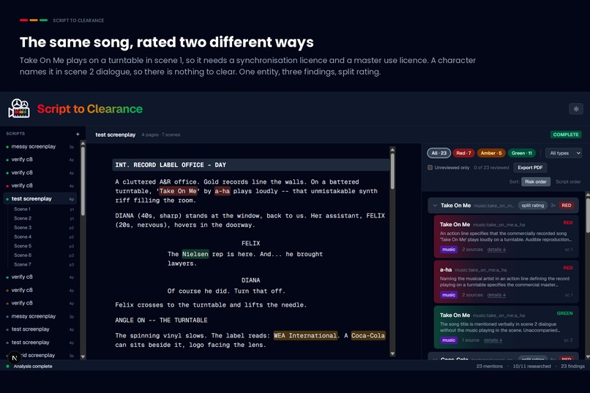
Task: Click highlighted 'Take On Me' in screenplay
Action: point(178,191)
